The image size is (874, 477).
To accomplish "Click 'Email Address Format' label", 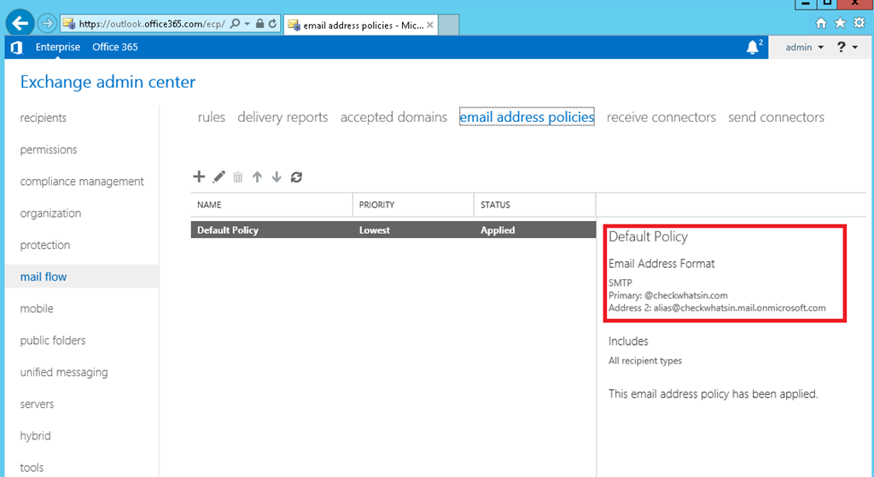I will 661,264.
